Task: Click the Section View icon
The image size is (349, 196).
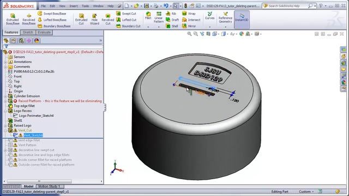Action: coord(208,34)
